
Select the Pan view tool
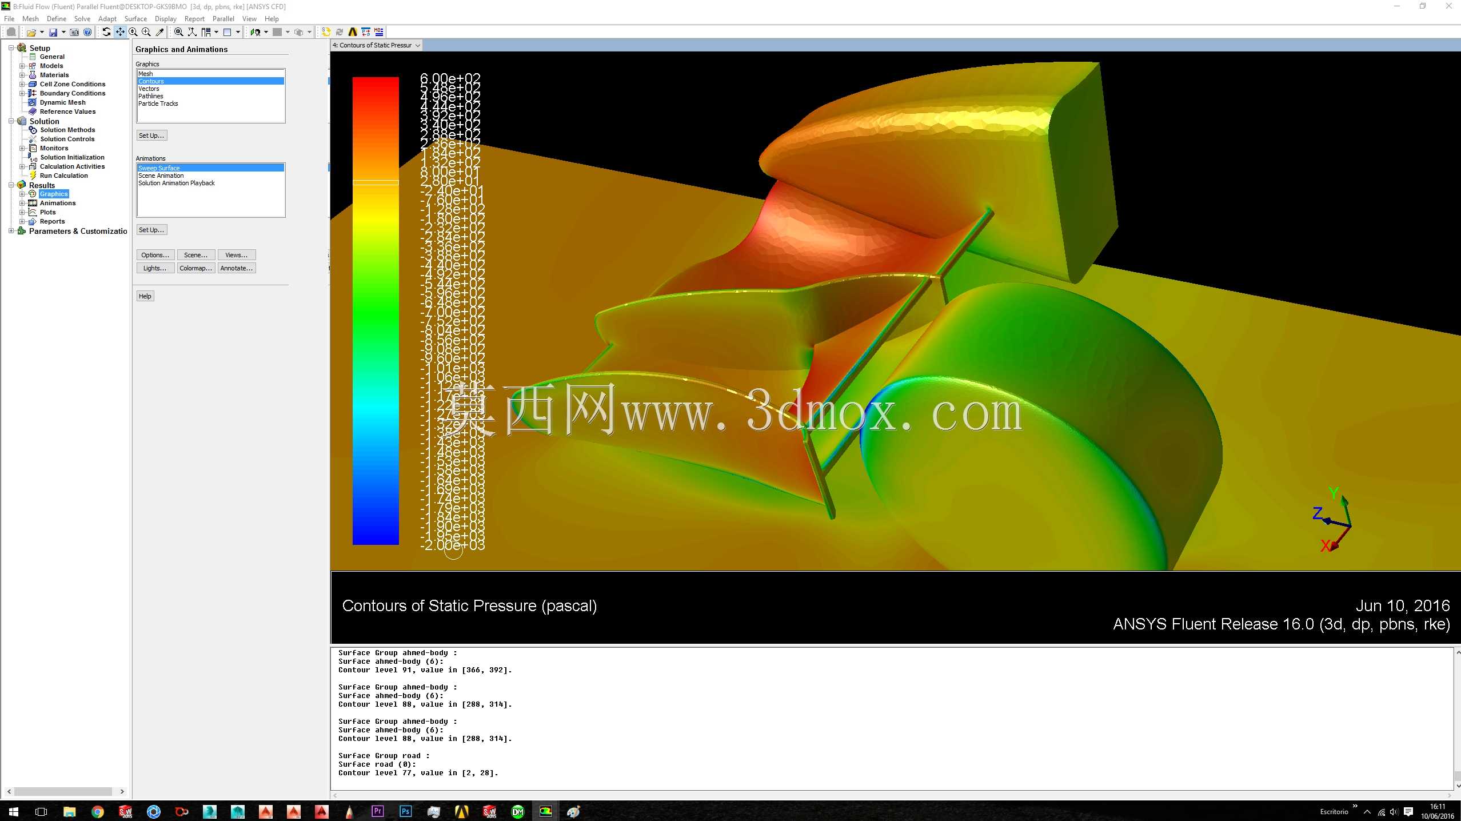pos(120,32)
